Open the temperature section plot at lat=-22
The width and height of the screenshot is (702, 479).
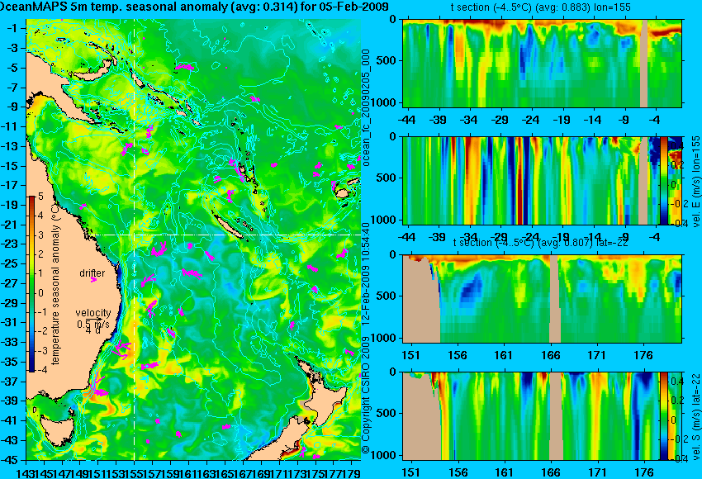[x=542, y=299]
